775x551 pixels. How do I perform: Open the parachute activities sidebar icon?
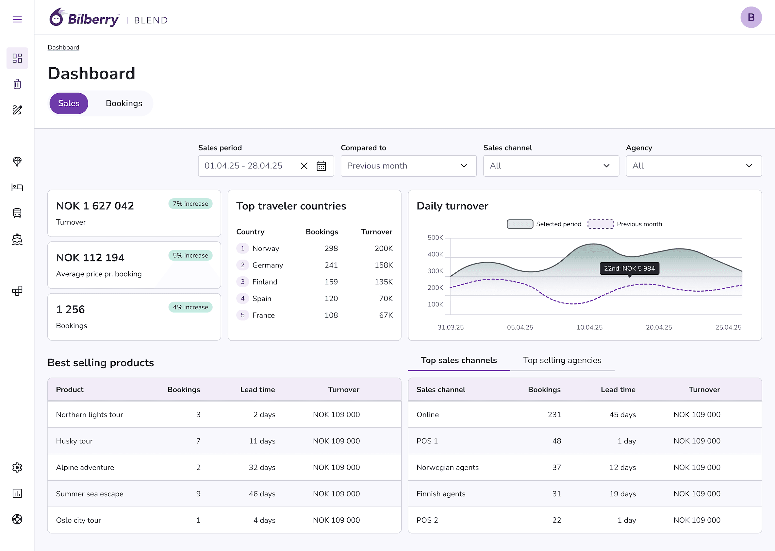(x=17, y=161)
